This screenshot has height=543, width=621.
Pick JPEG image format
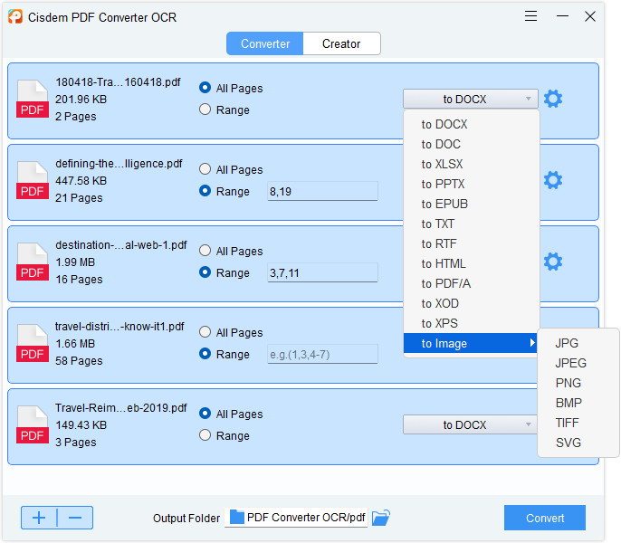(578, 363)
